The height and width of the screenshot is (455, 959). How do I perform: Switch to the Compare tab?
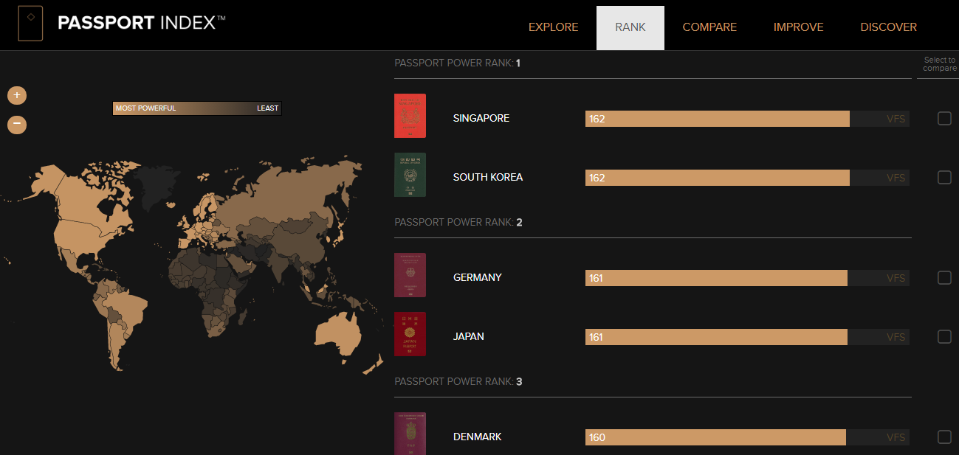[x=709, y=27]
